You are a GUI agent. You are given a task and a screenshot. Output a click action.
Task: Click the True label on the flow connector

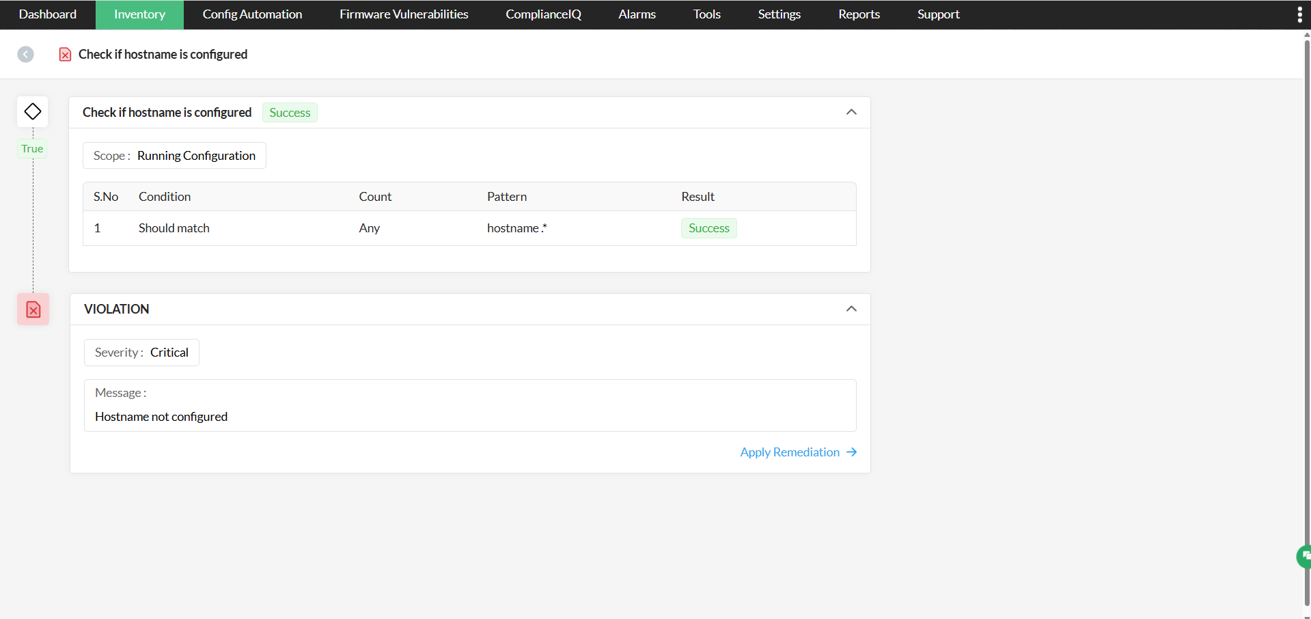point(31,148)
